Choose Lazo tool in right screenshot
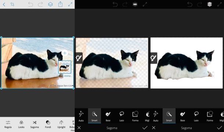Image resolution: width=224 pixels, height=132 pixels. (196, 116)
